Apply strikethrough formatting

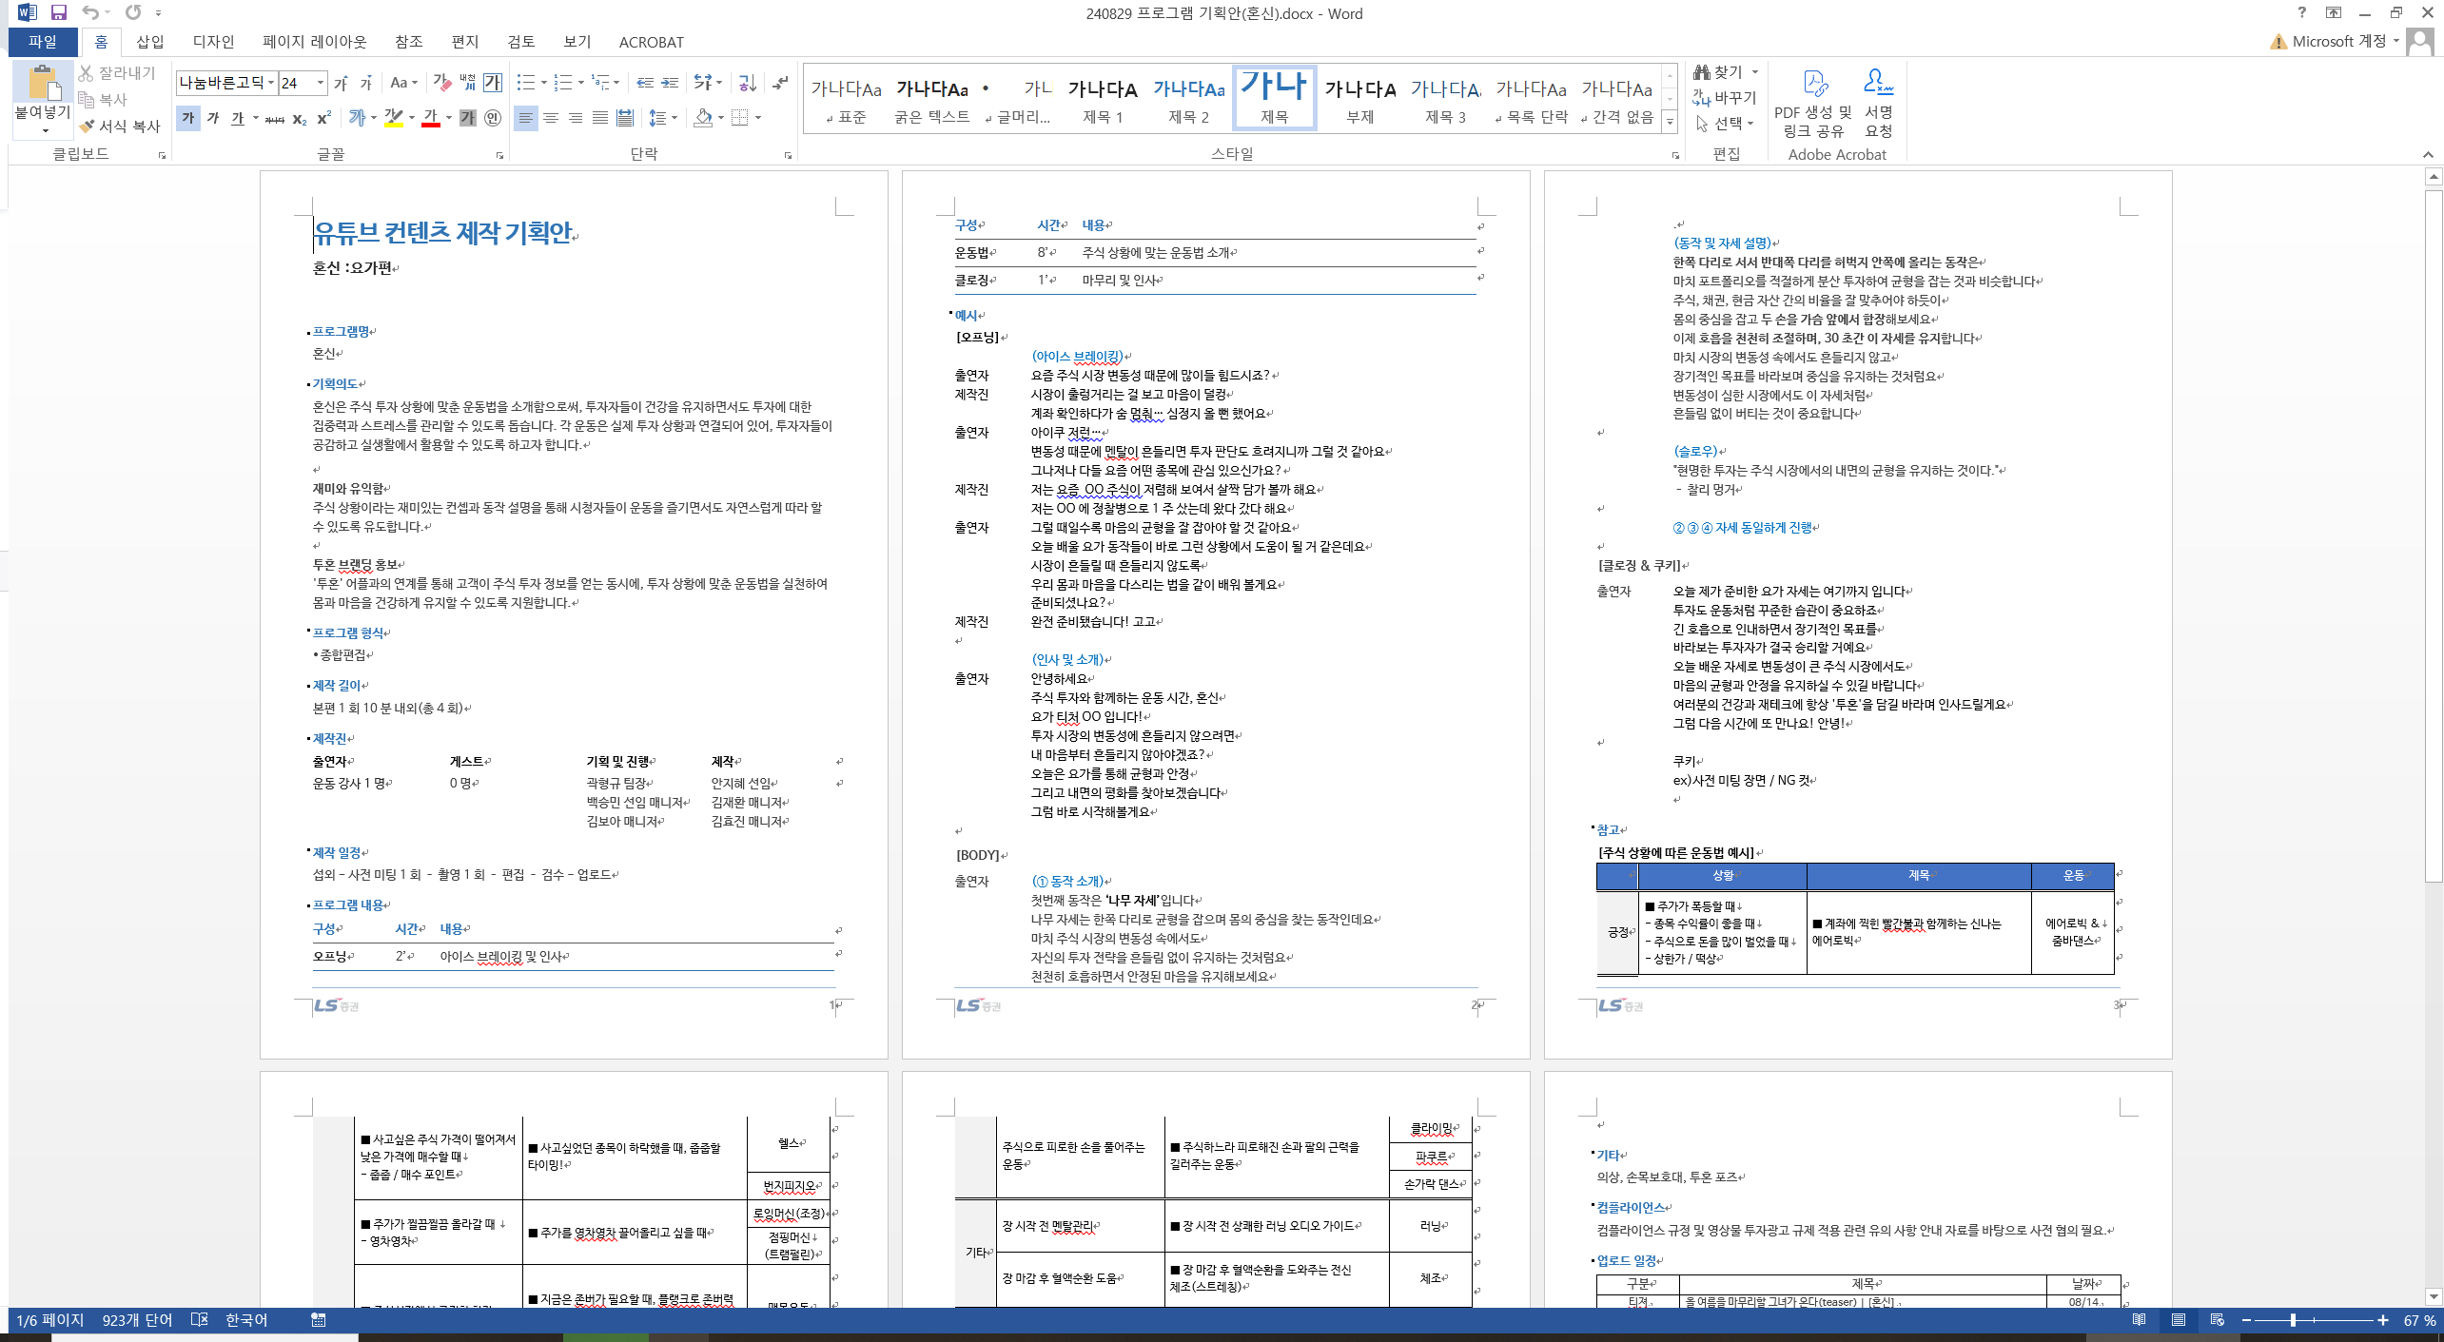click(x=274, y=119)
